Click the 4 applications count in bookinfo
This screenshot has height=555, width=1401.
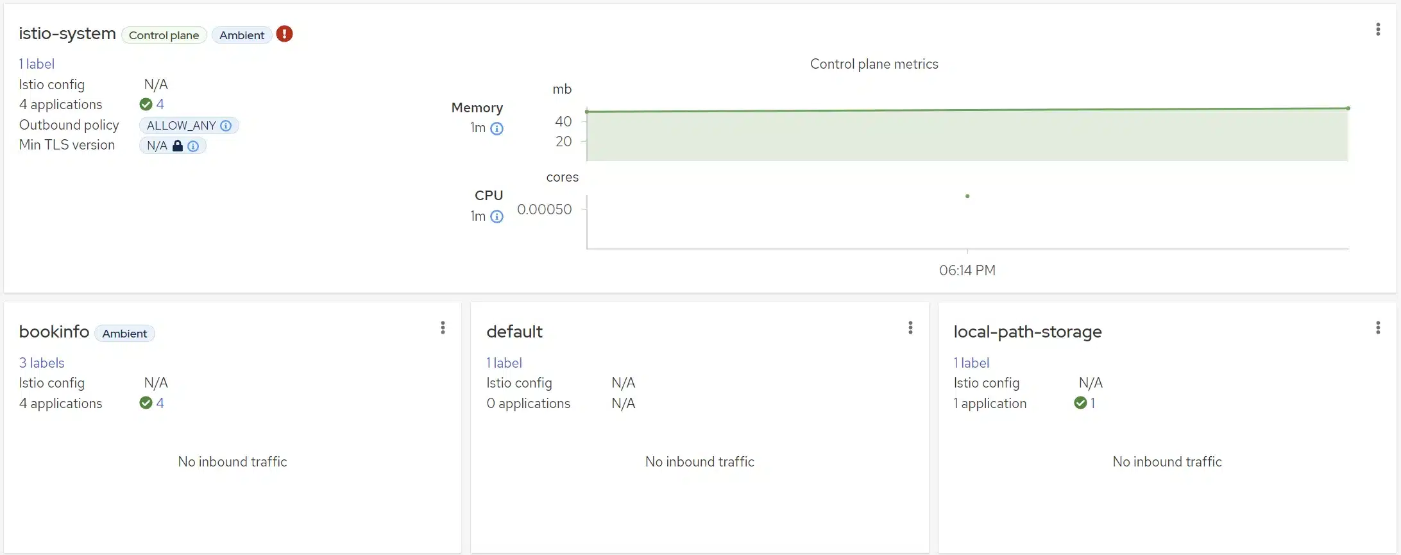click(160, 403)
